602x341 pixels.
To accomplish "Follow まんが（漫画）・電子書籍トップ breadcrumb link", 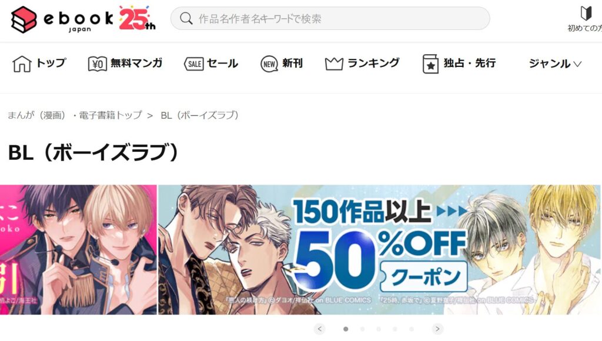I will (75, 115).
